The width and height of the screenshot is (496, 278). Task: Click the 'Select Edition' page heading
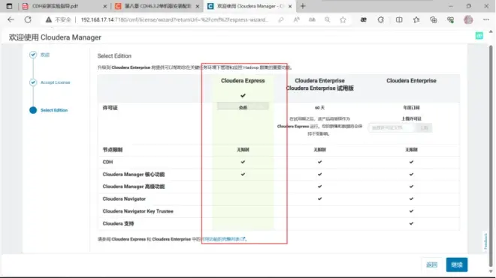[114, 56]
